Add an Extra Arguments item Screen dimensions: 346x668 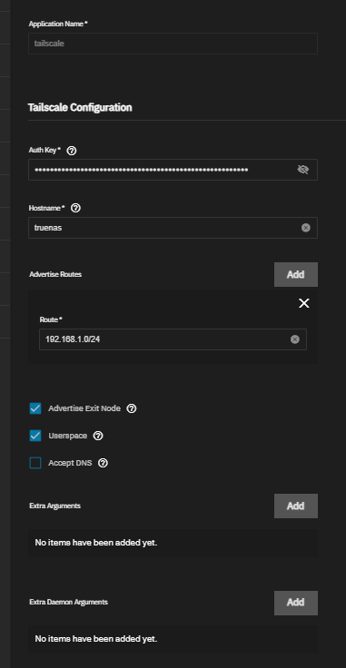point(296,506)
